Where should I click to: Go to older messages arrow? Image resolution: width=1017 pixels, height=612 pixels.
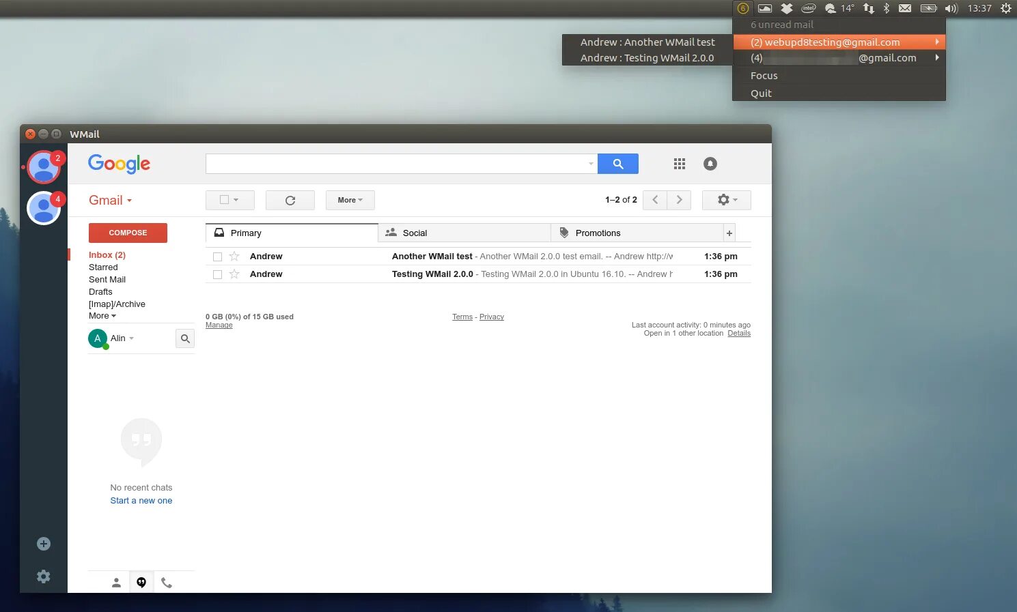click(679, 200)
